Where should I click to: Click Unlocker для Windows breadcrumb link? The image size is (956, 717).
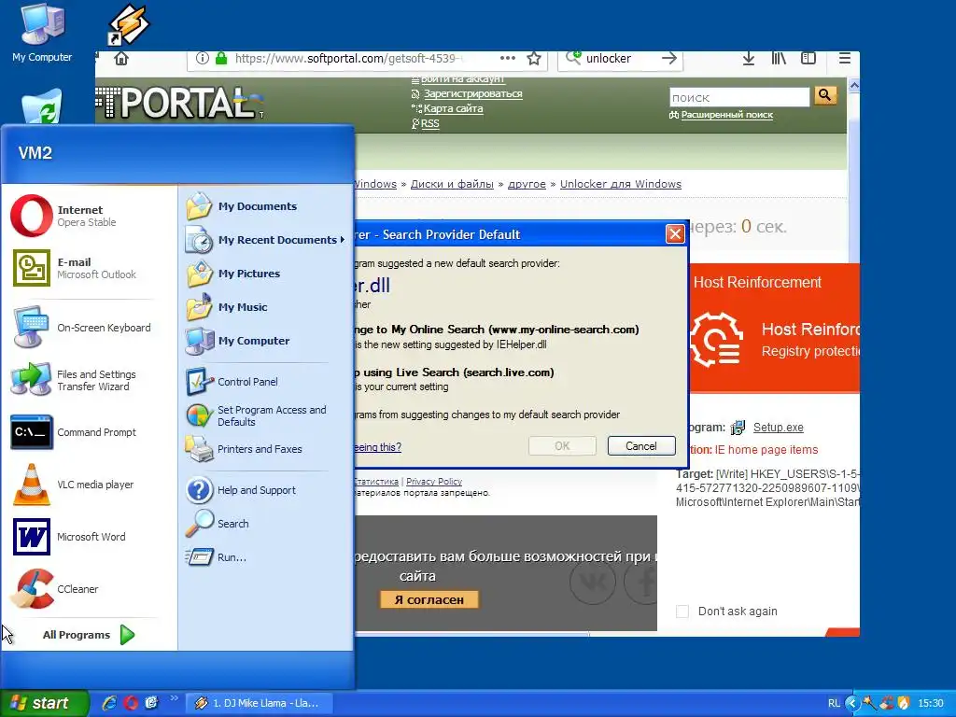pyautogui.click(x=621, y=184)
